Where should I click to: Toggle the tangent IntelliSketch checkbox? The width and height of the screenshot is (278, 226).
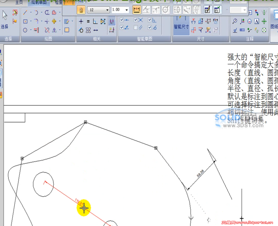150,27
